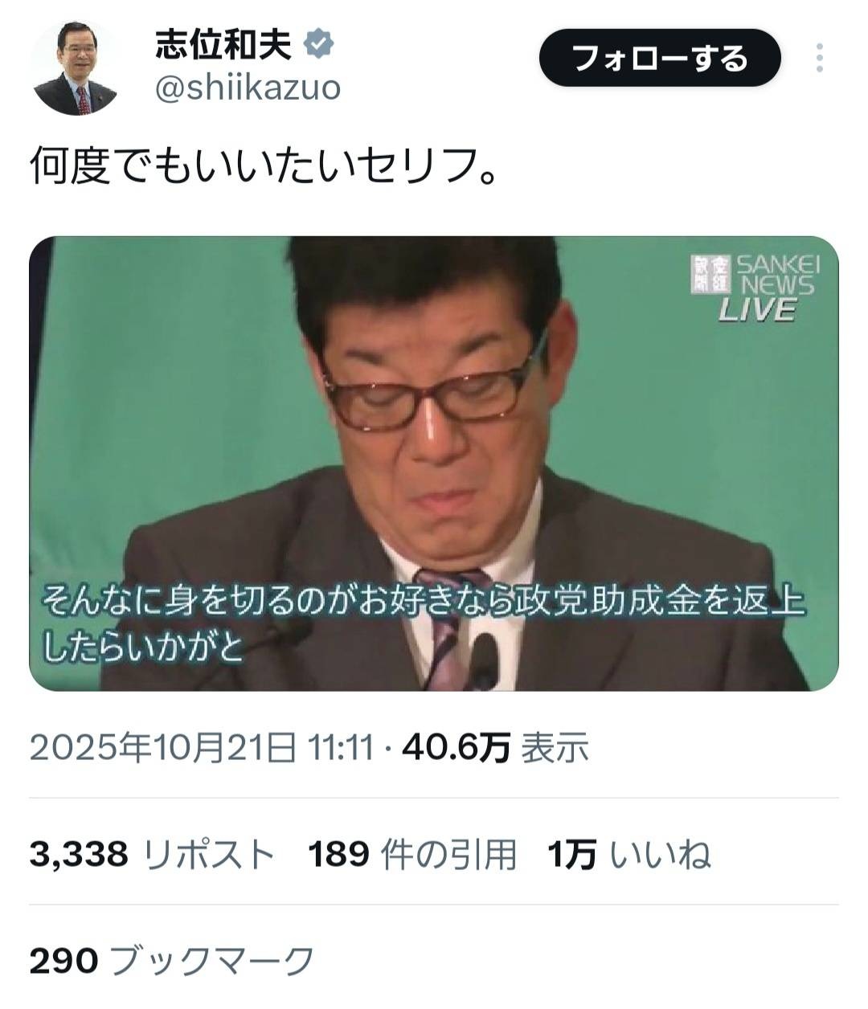This screenshot has width=868, height=1009.
Task: Open 志位和夫's profile avatar photo
Action: [76, 69]
